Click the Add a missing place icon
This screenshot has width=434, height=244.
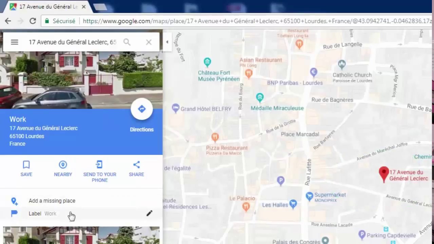(14, 201)
